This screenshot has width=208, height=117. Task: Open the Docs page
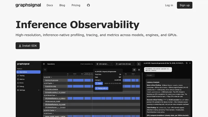50,5
